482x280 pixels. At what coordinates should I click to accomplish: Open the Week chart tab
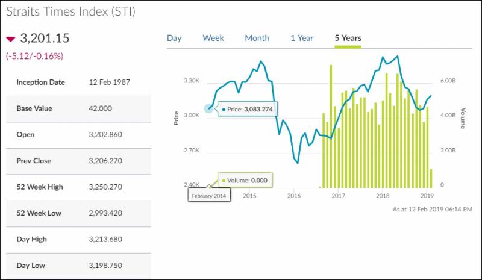(213, 38)
